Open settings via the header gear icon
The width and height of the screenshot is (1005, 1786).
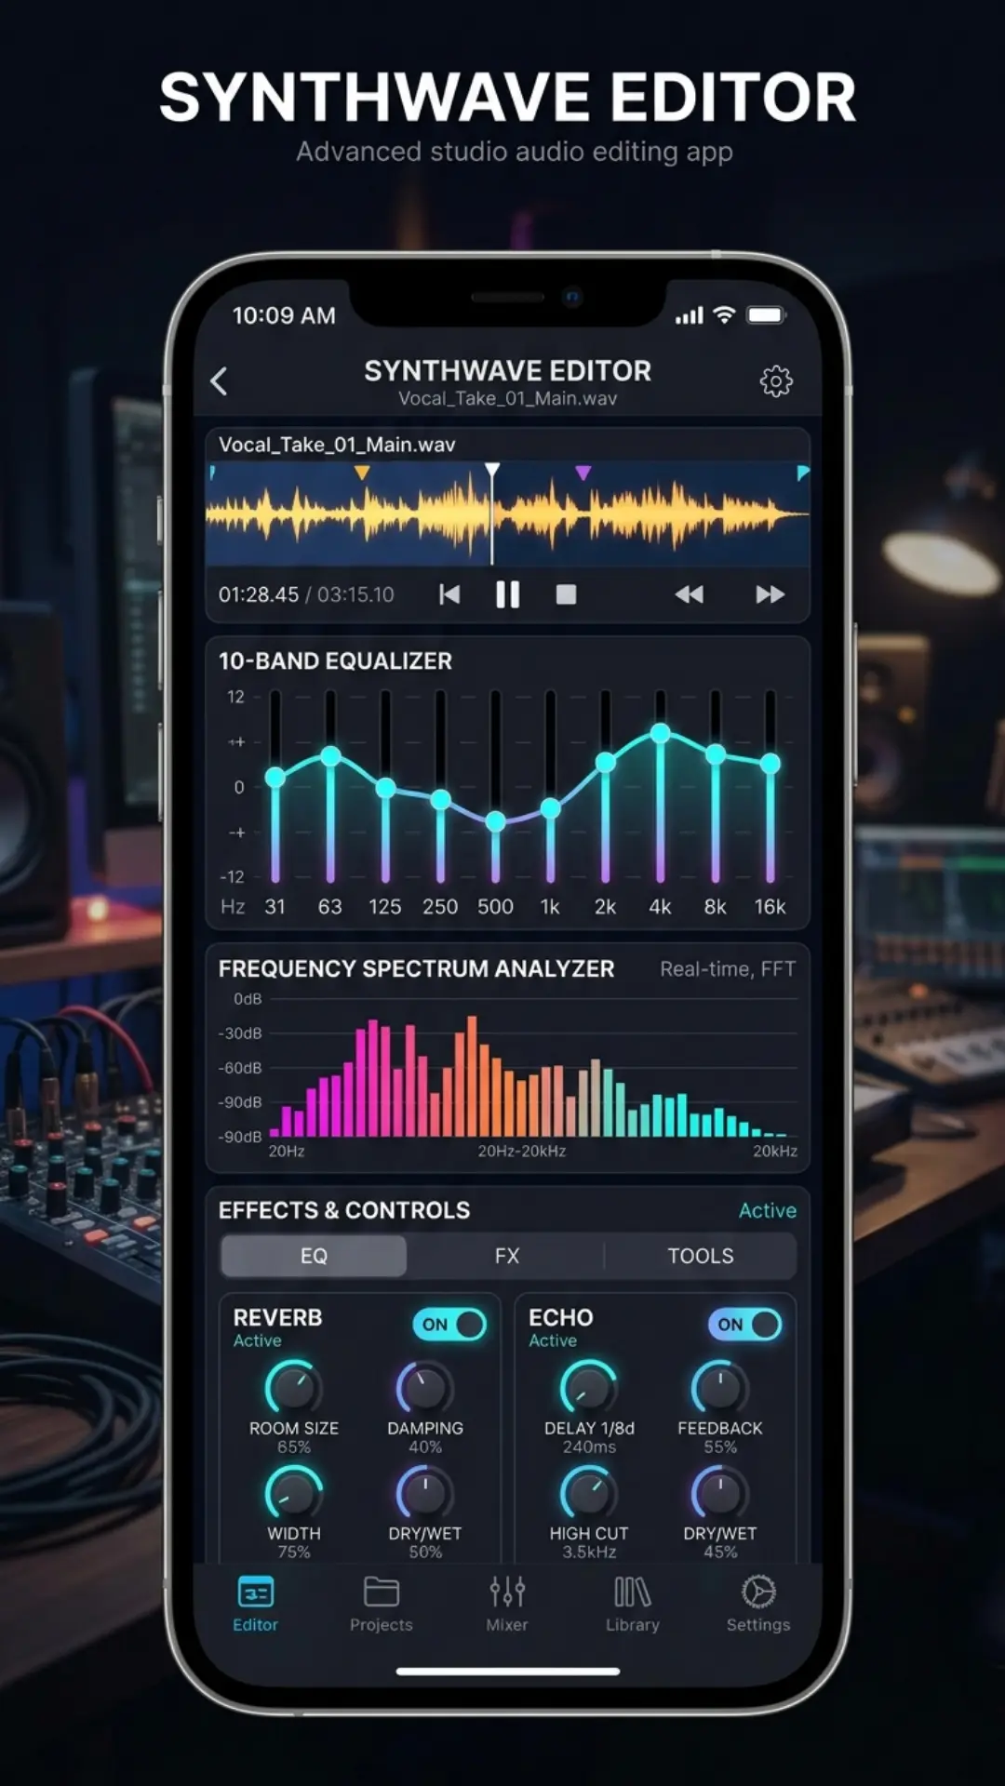pos(776,380)
